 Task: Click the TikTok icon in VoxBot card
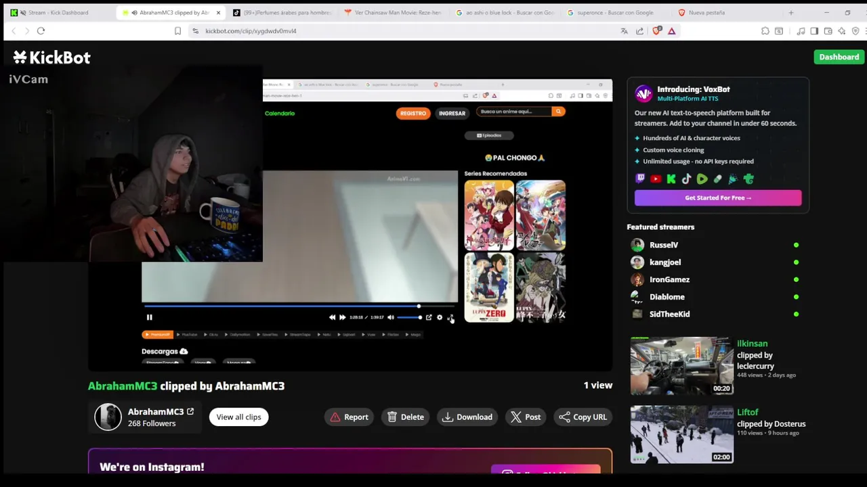click(x=686, y=179)
